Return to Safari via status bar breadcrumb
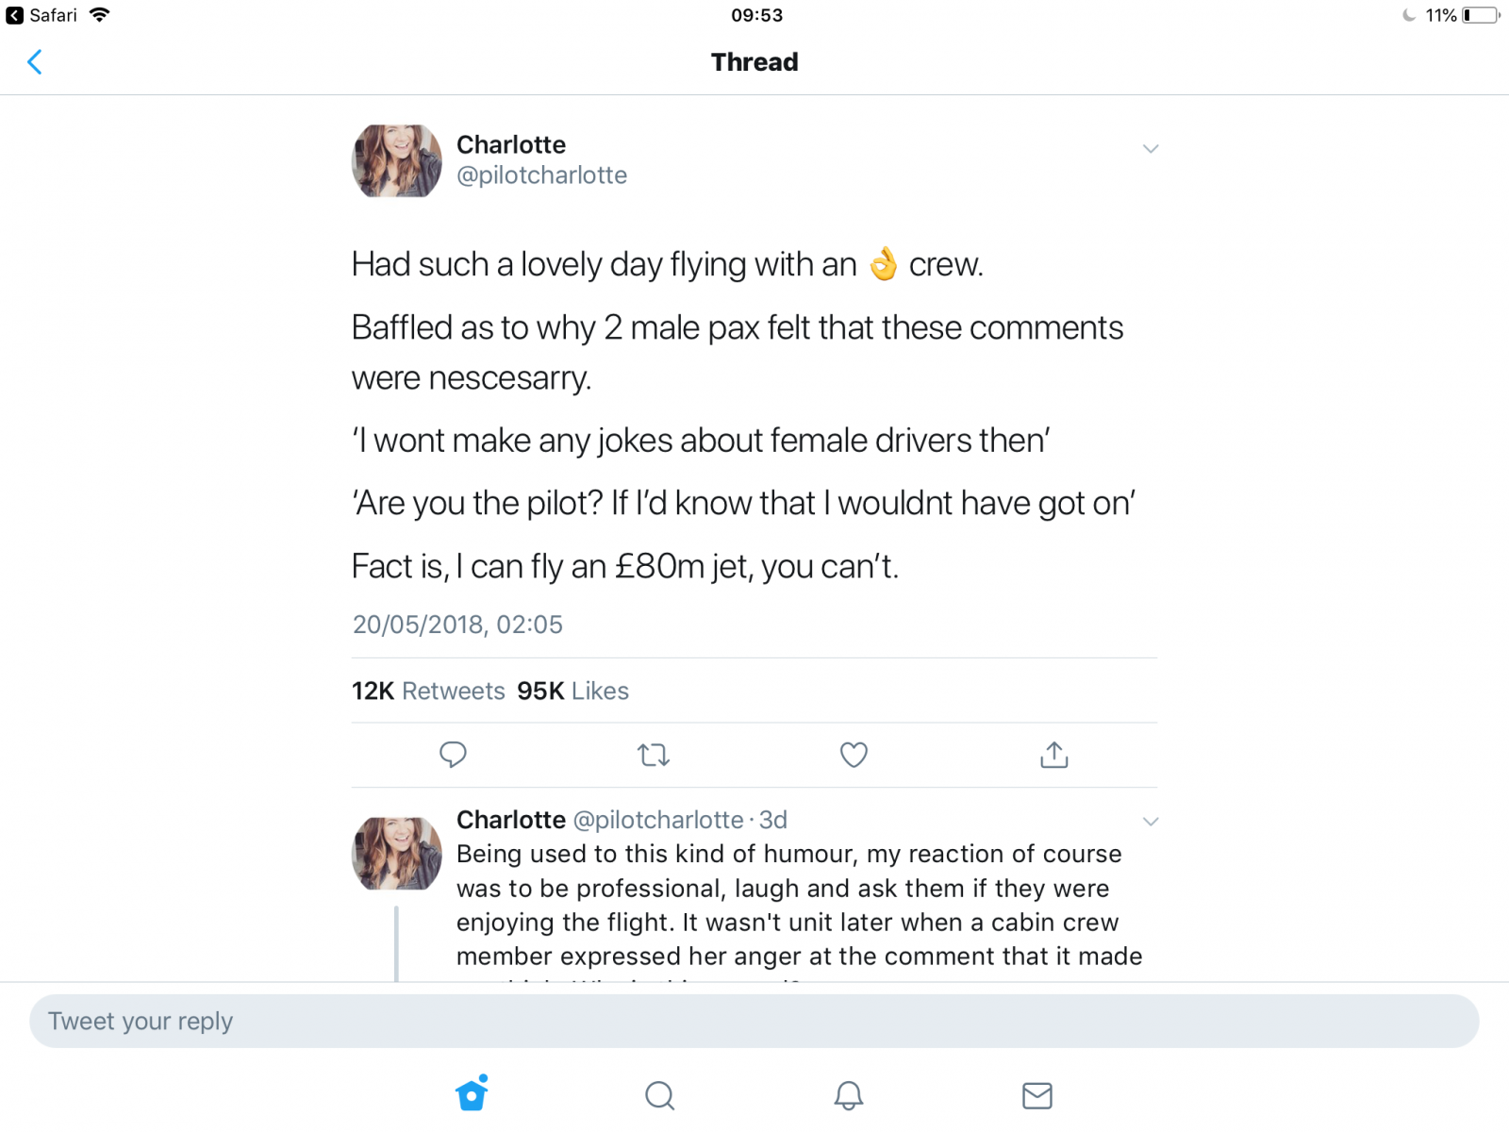Image resolution: width=1509 pixels, height=1132 pixels. [42, 15]
